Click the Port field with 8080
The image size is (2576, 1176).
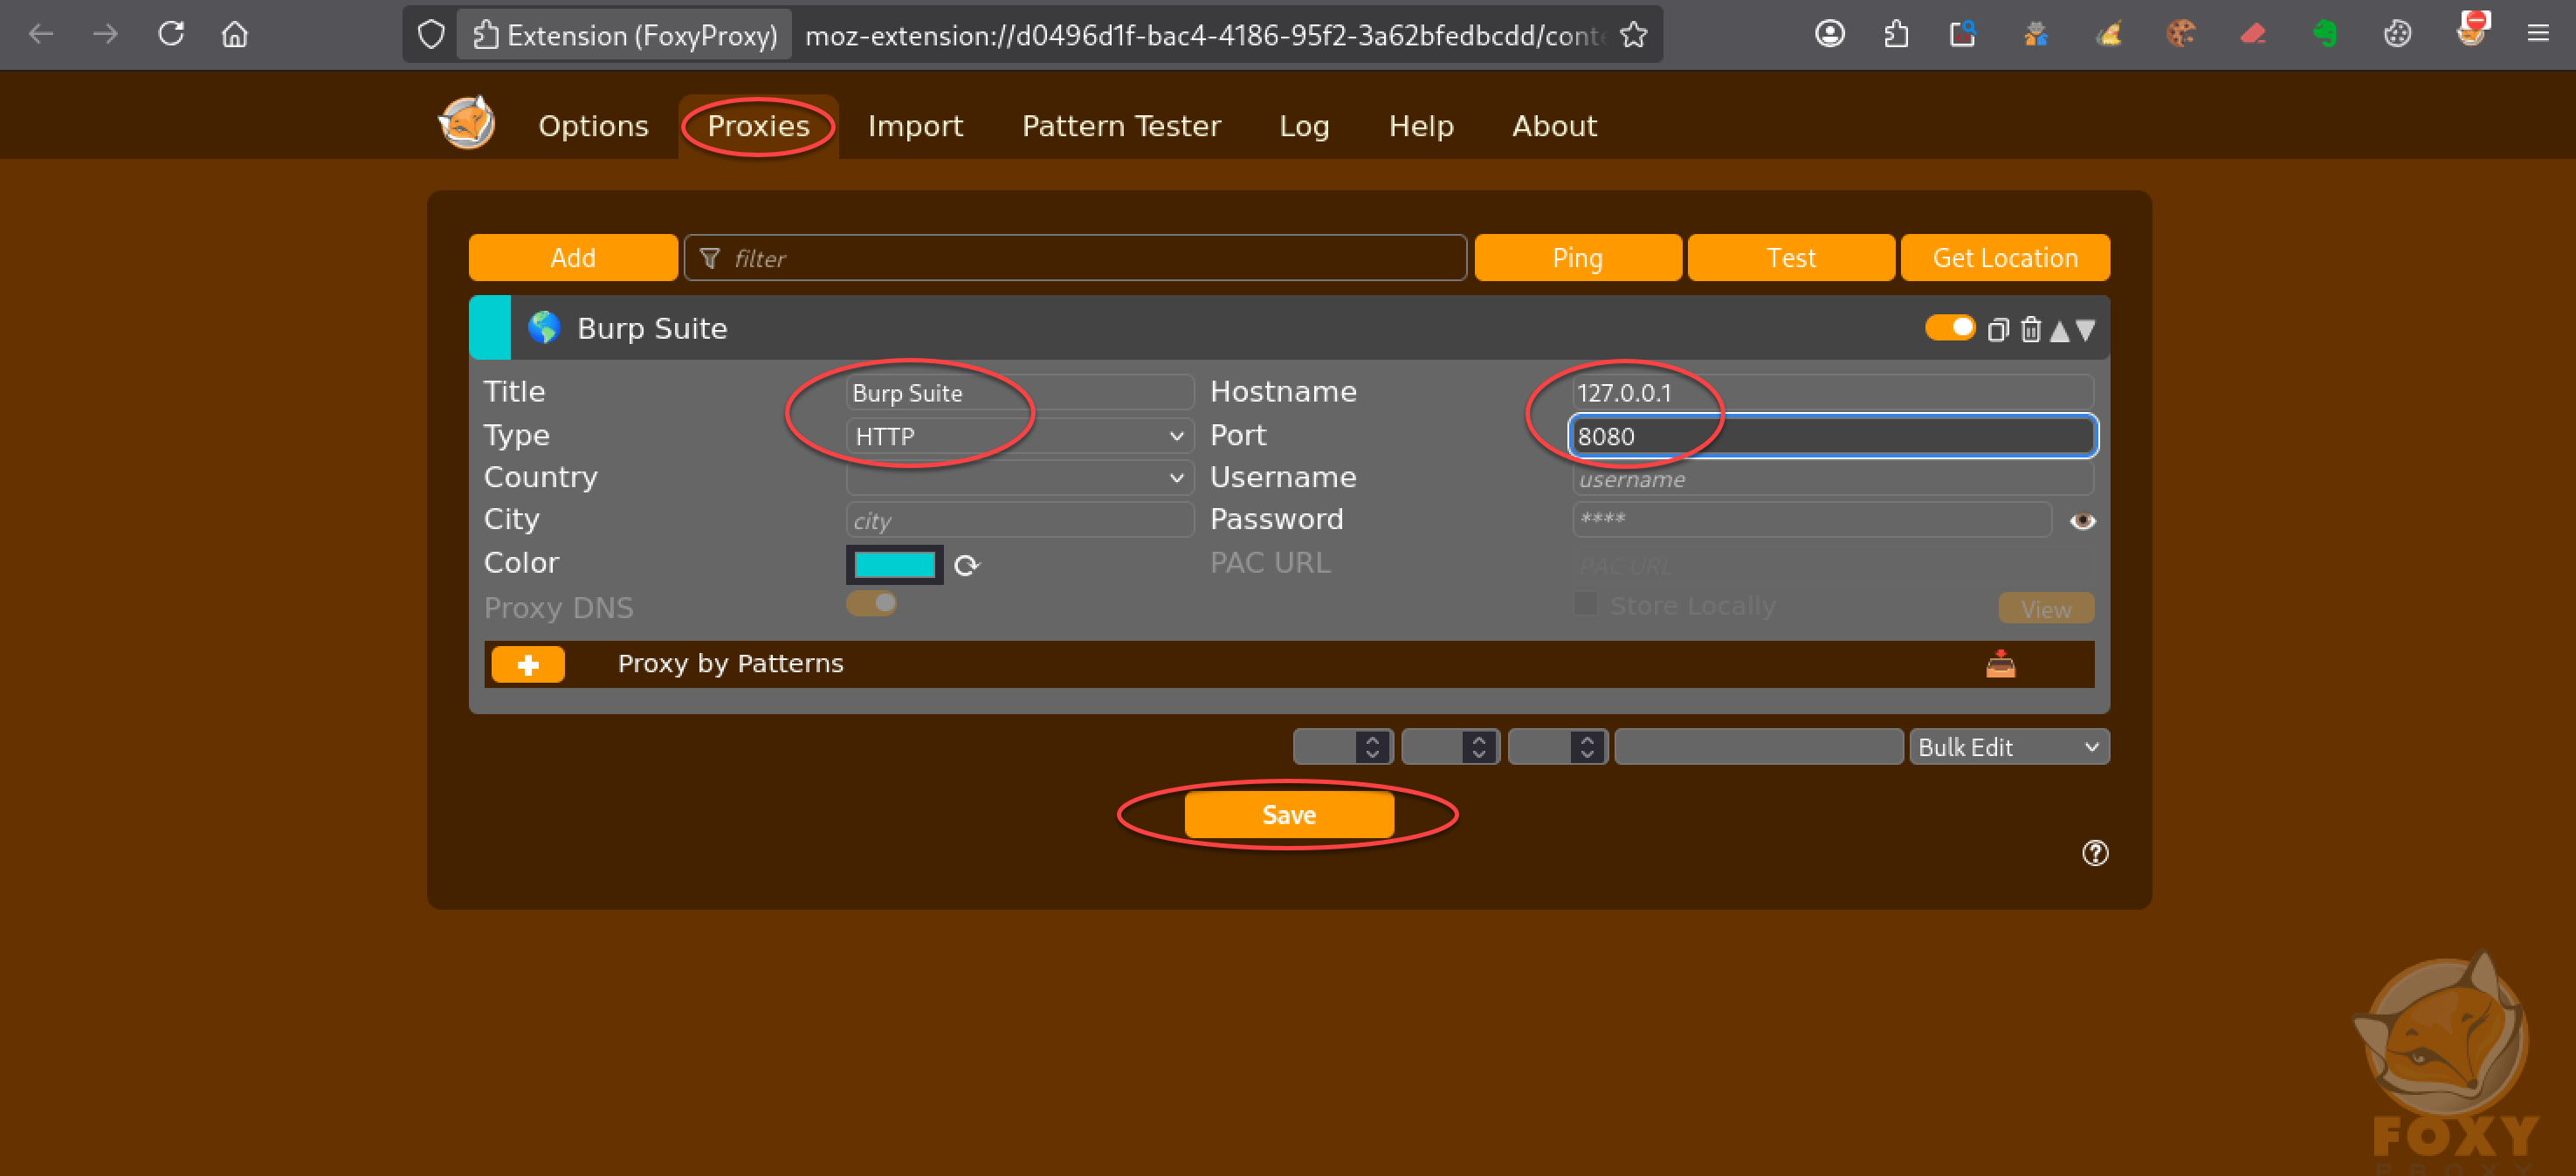(1832, 436)
